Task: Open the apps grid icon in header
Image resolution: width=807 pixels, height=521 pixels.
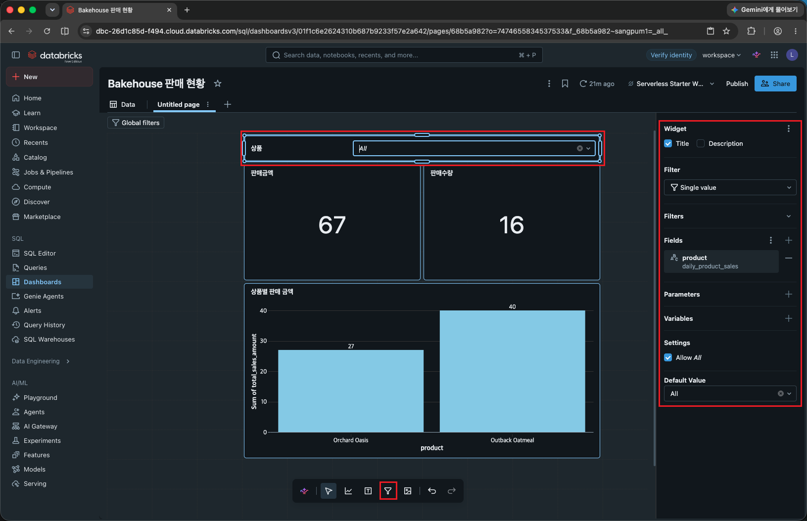Action: (x=774, y=55)
